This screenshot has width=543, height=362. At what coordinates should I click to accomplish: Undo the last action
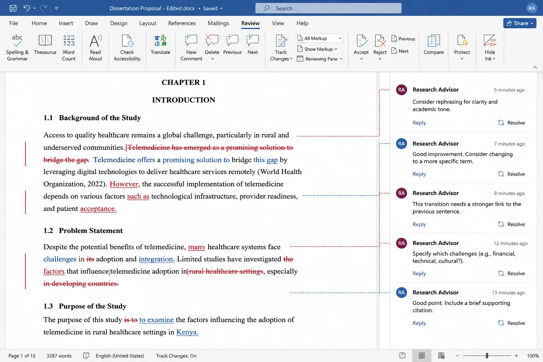click(27, 8)
